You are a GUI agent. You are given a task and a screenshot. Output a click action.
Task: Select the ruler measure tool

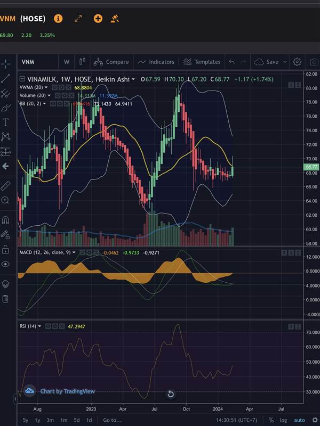(x=5, y=186)
